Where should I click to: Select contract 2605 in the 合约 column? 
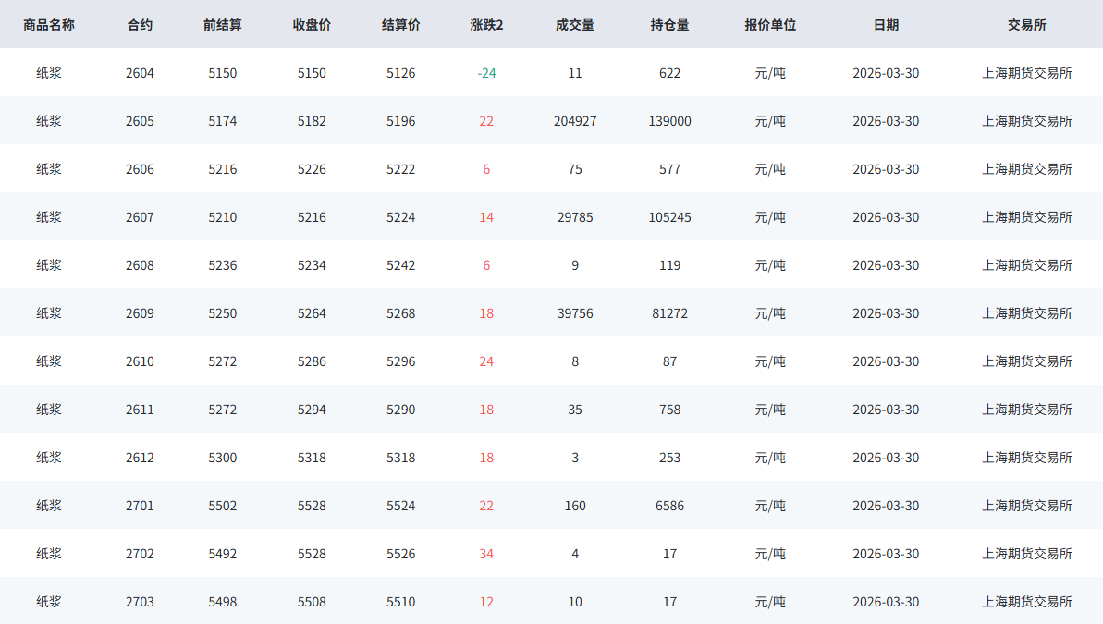(x=140, y=121)
